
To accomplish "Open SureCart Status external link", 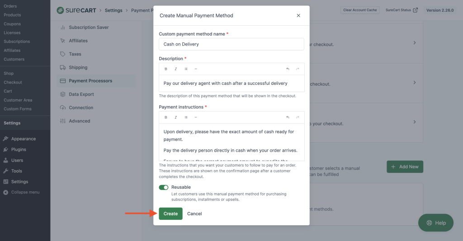I will 402,10.
